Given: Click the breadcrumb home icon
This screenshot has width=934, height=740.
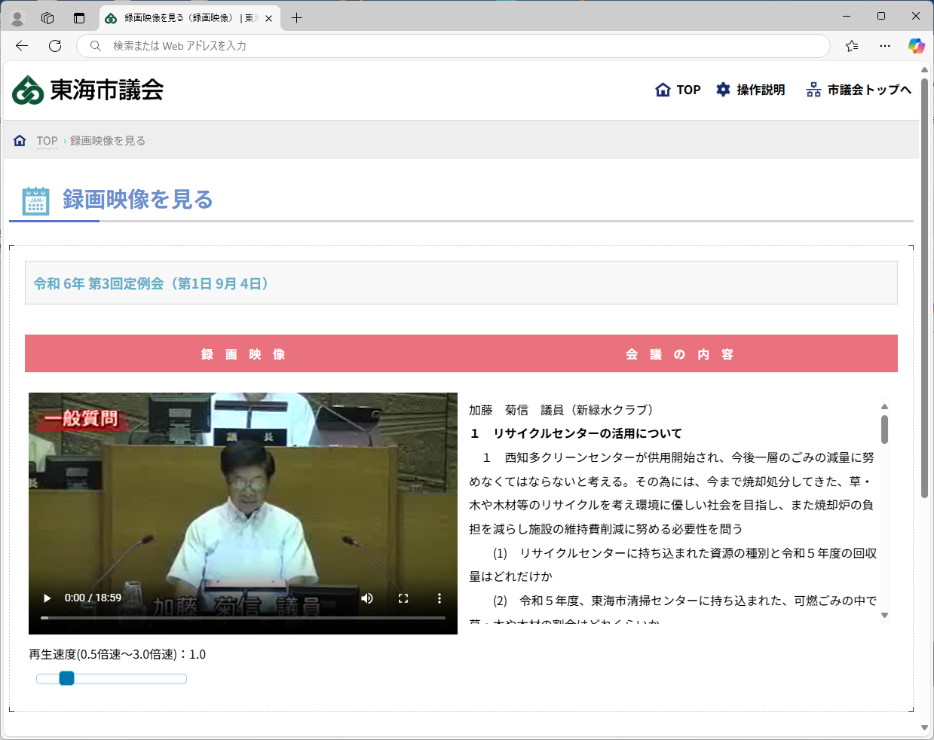Looking at the screenshot, I should point(20,141).
